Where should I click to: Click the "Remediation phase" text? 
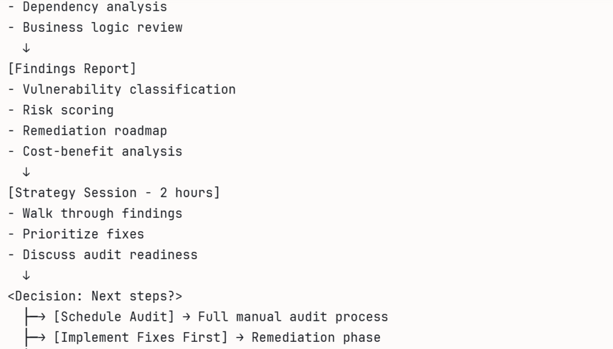point(315,337)
